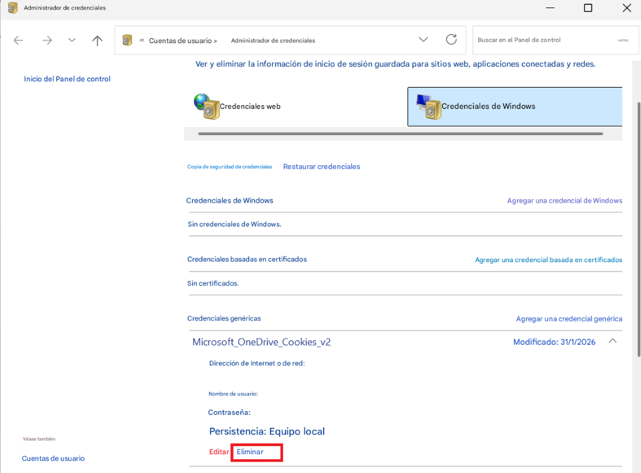Click Sin certificados text

[213, 283]
